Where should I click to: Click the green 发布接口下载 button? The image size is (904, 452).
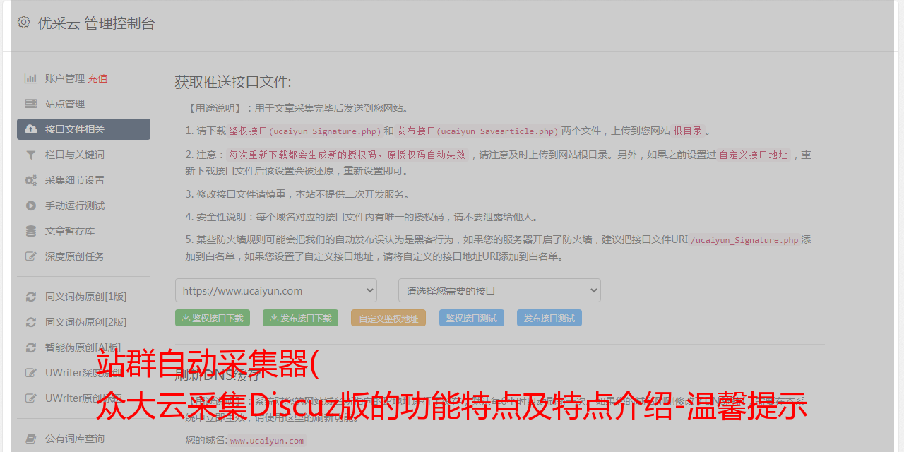tap(300, 318)
